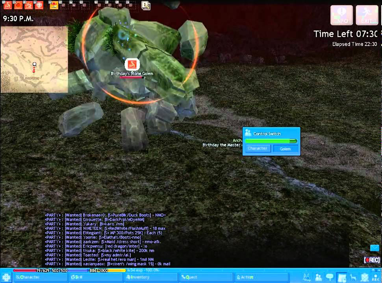Click the hotkey bar page switch icon
The height and width of the screenshot is (283, 382).
(x=146, y=6)
